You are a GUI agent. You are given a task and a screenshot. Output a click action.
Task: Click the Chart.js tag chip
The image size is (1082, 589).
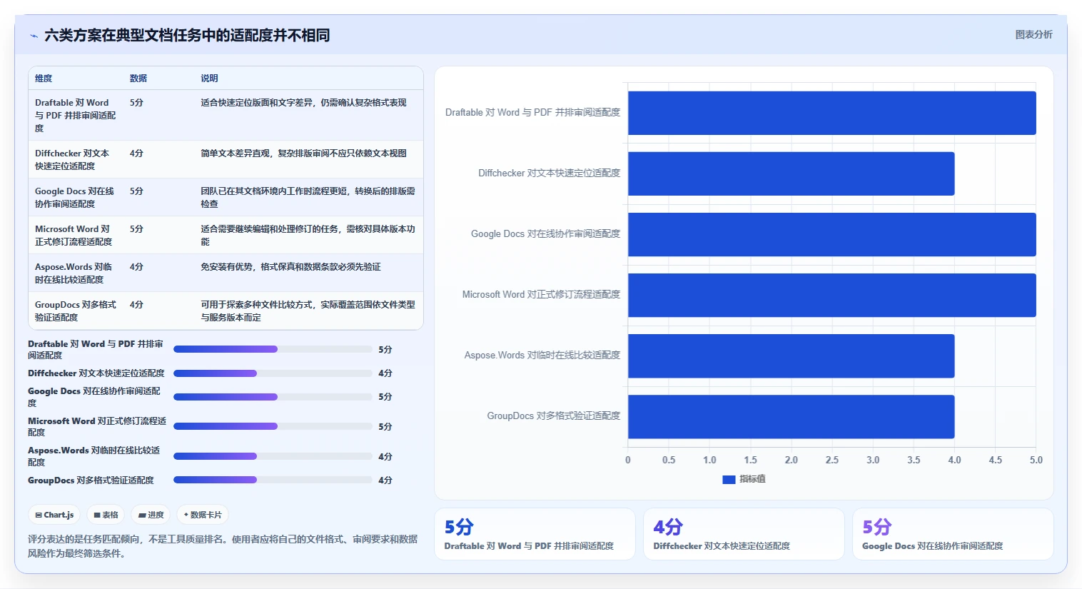click(54, 515)
